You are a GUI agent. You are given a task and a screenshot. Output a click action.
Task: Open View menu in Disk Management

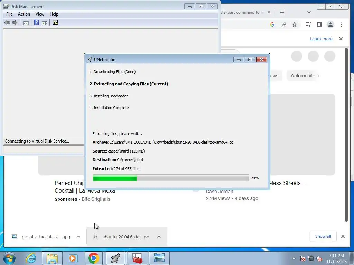click(x=40, y=14)
